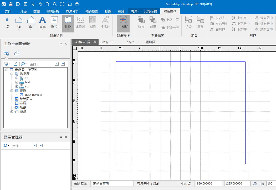Copy the center point coordinates icon
Image resolution: width=276 pixels, height=190 pixels.
(255, 183)
